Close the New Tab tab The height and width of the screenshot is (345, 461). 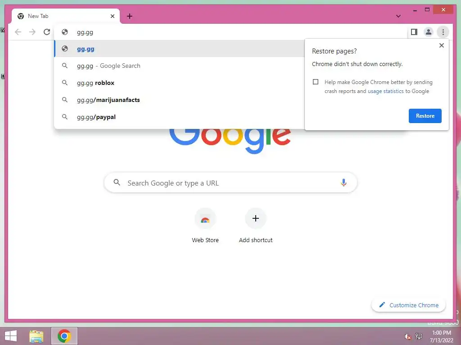[x=112, y=16]
